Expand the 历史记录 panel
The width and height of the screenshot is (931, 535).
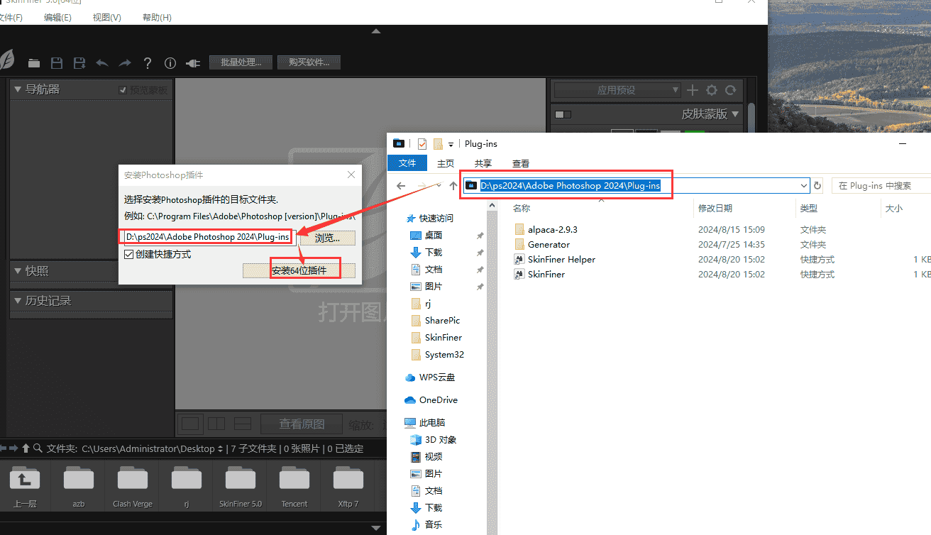click(x=18, y=301)
